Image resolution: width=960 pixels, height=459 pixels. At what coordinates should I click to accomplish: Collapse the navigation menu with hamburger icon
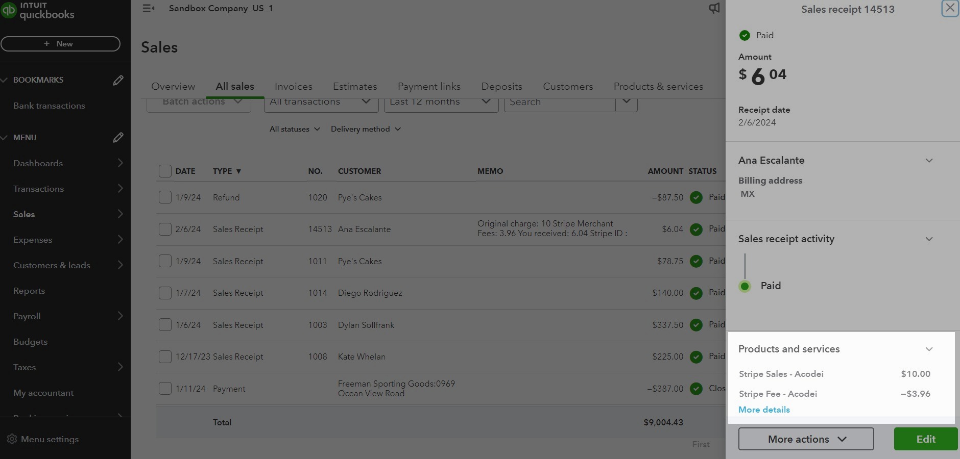[149, 8]
